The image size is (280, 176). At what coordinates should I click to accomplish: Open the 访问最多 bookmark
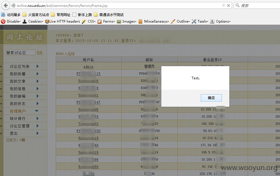pos(11,15)
